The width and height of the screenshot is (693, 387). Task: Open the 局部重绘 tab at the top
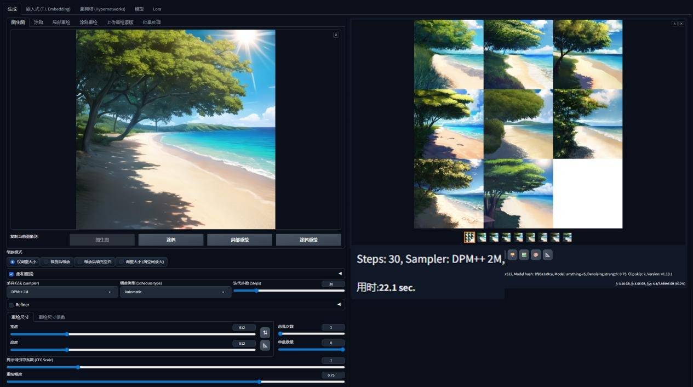click(x=61, y=22)
